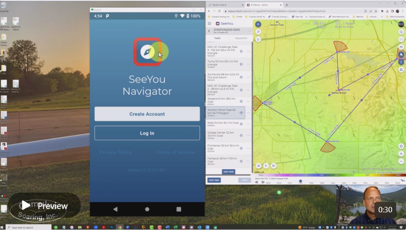Open more options for the Faribault task
The height and width of the screenshot is (230, 406).
point(248,161)
